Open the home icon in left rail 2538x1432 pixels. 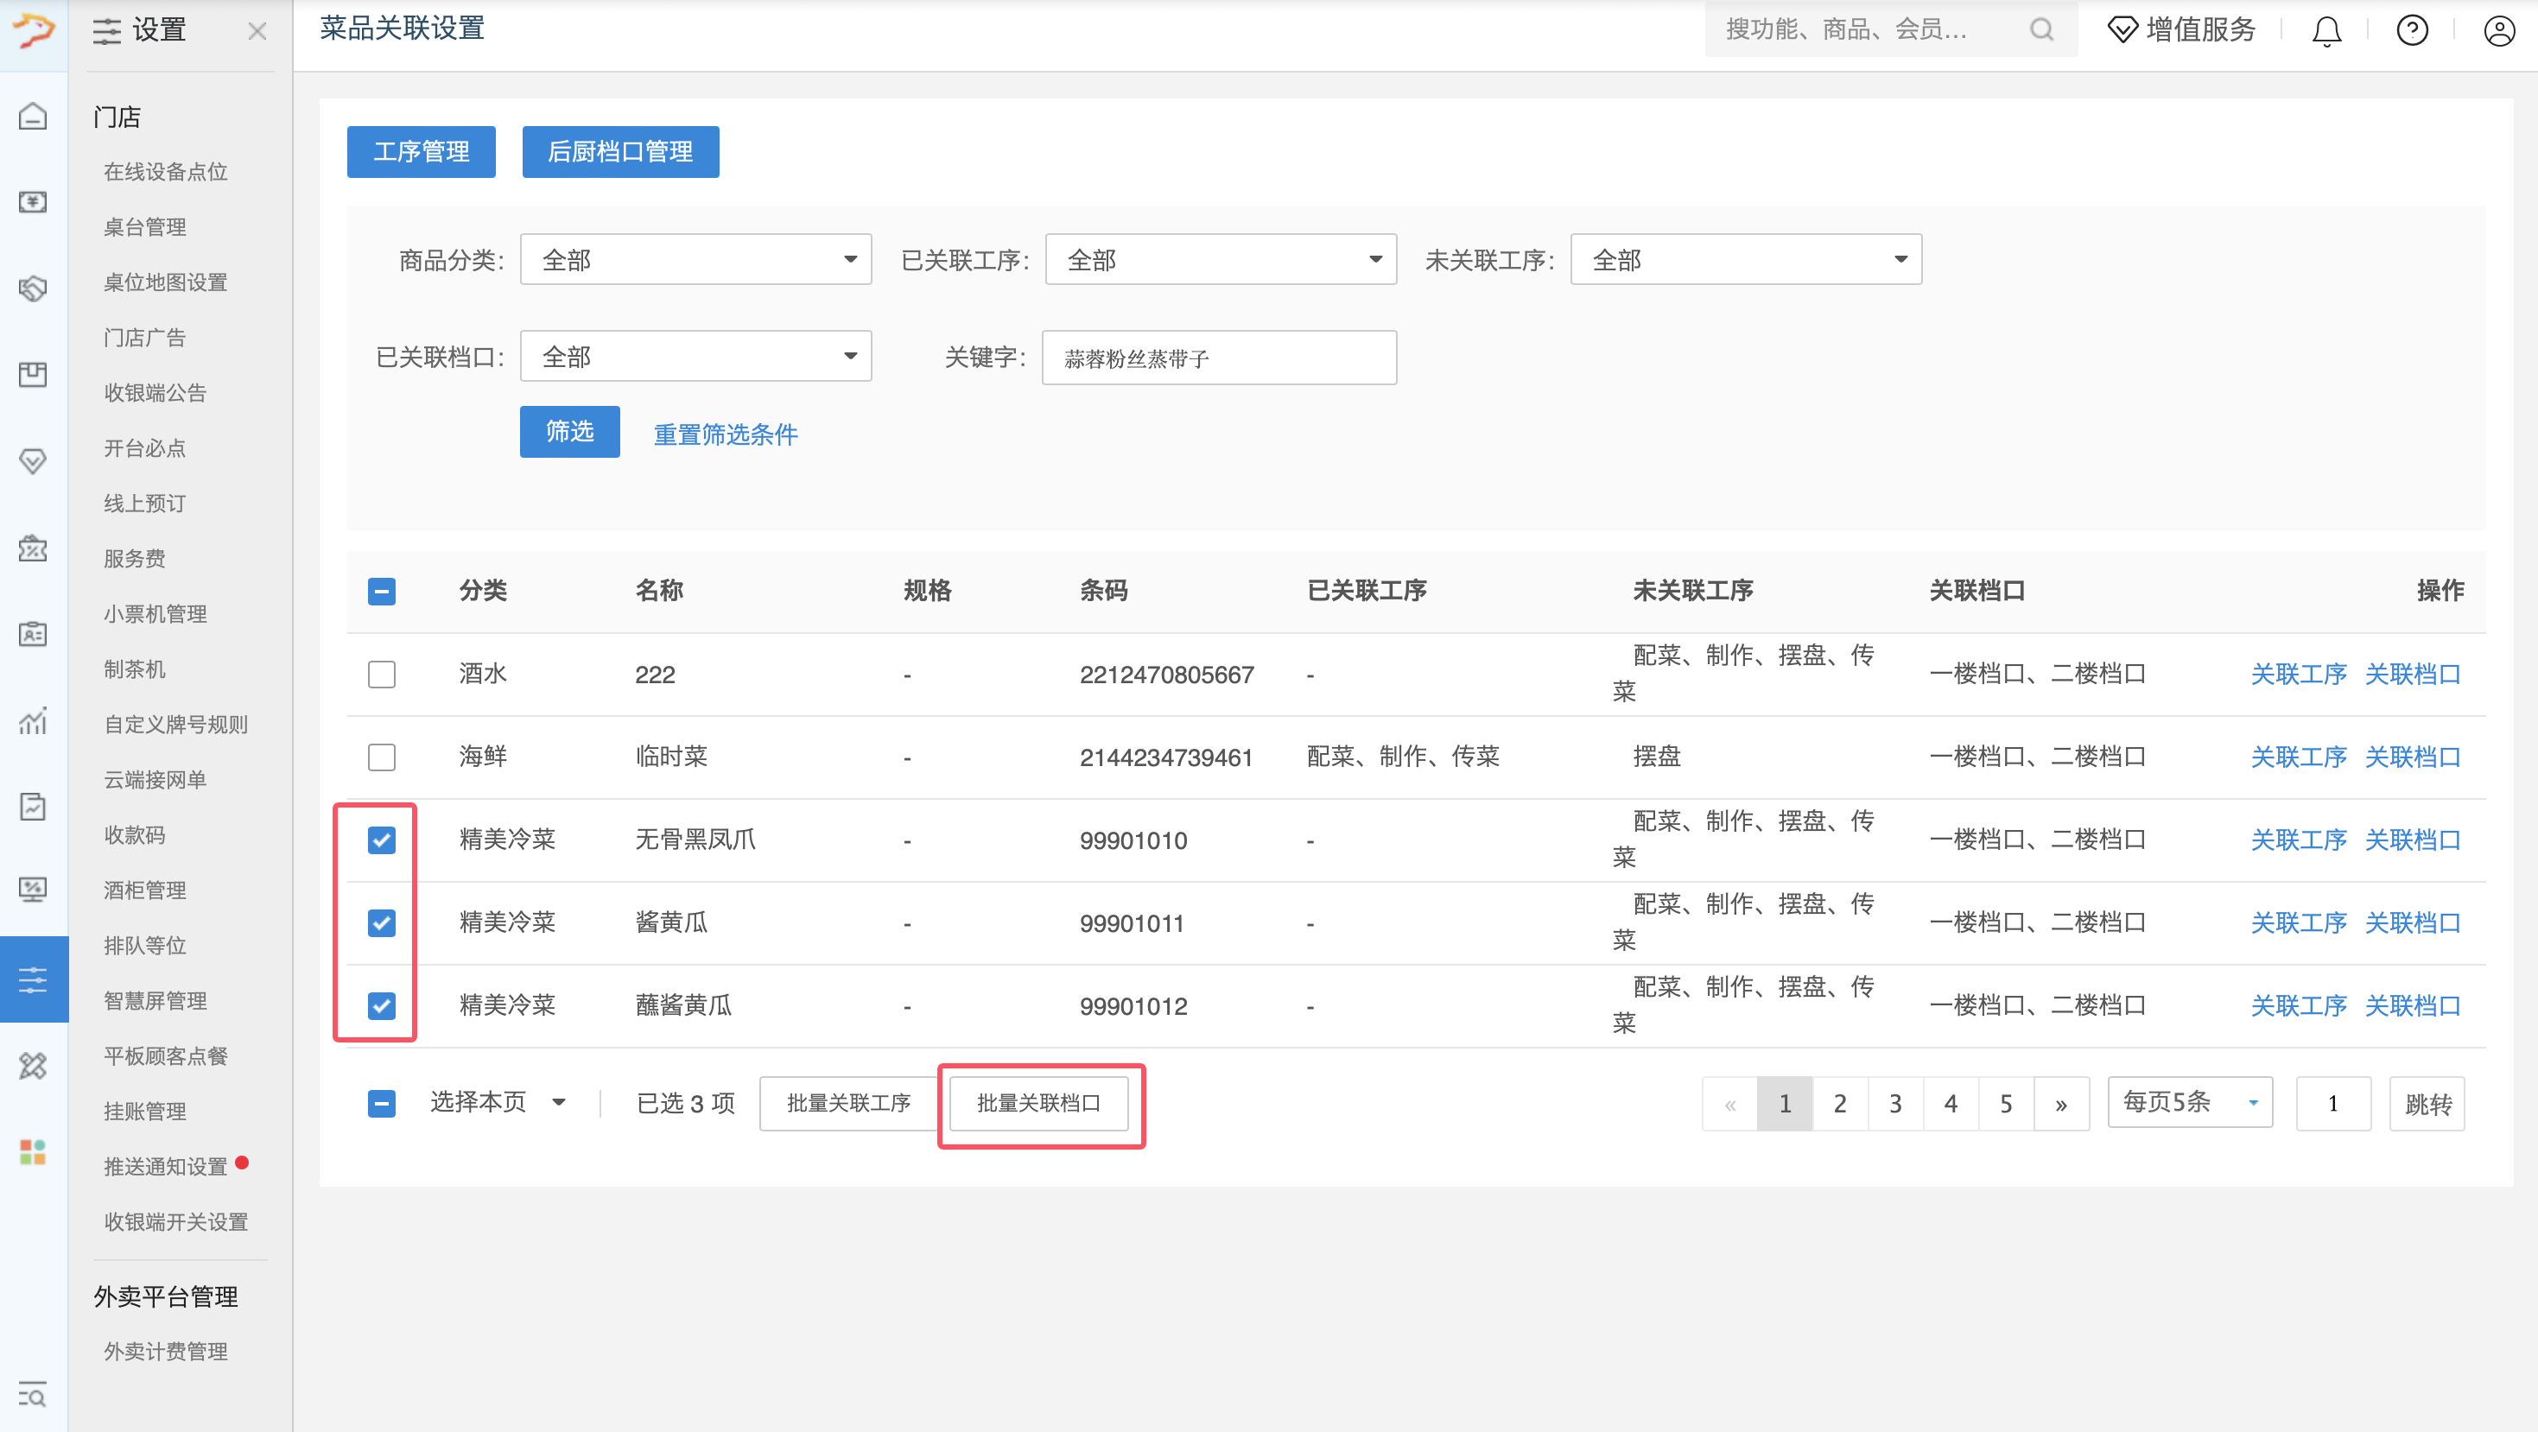[x=34, y=117]
